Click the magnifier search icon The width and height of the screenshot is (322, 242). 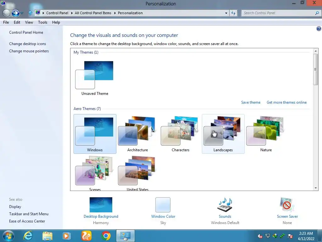coord(317,13)
